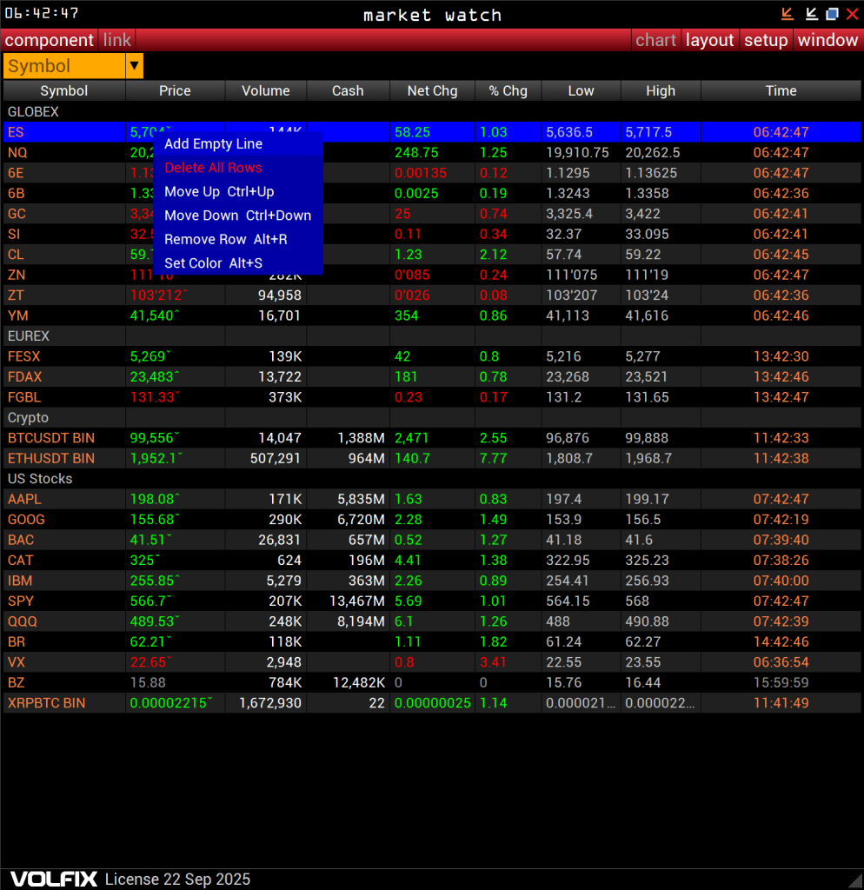Screen dimensions: 864x890
Task: Select the GLOBEX group row
Action: 432,112
